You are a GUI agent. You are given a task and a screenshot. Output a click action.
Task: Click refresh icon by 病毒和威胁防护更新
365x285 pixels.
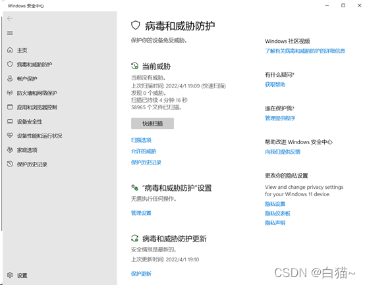135,238
